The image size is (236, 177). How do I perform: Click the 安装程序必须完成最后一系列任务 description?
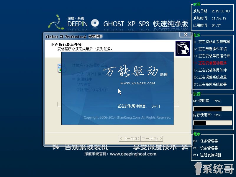[x=85, y=49]
